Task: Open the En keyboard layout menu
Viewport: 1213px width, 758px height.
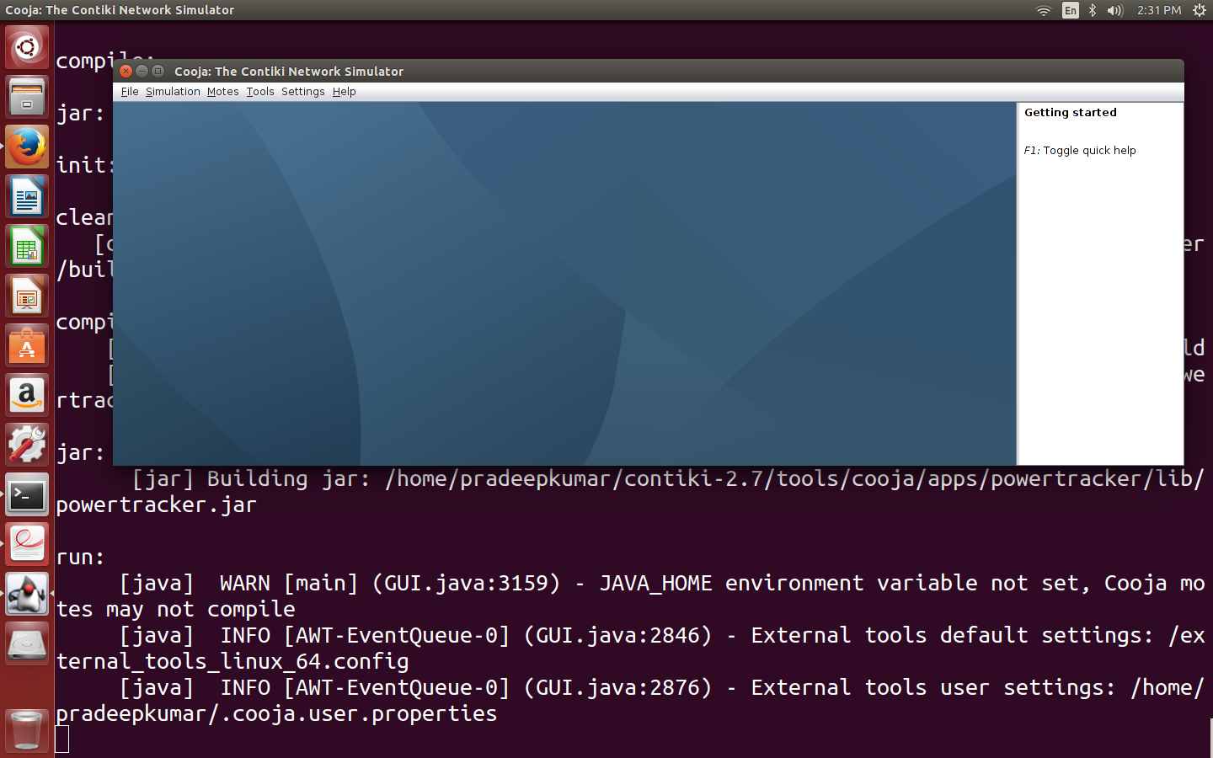Action: tap(1070, 10)
